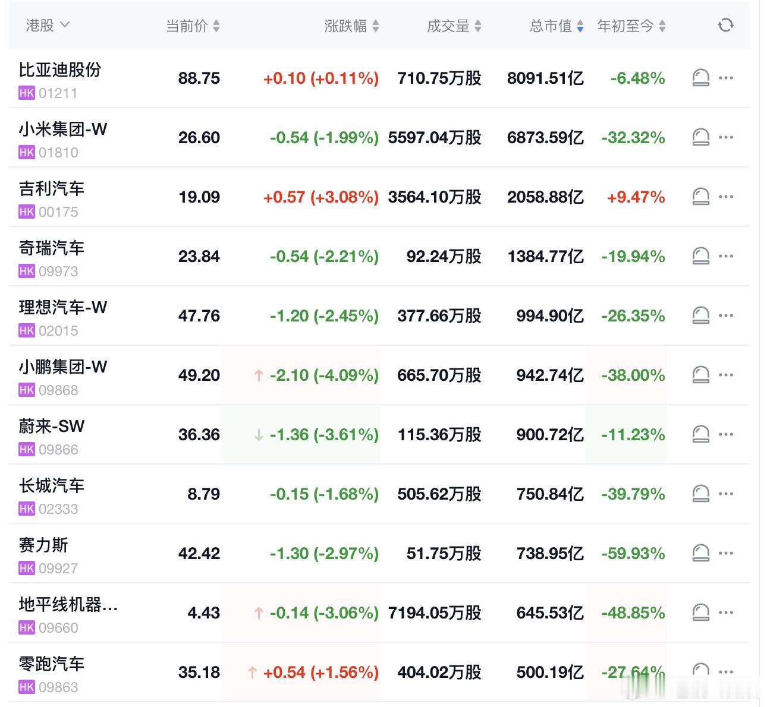
Task: Open more options for 奇瑞汽车
Action: click(x=726, y=256)
